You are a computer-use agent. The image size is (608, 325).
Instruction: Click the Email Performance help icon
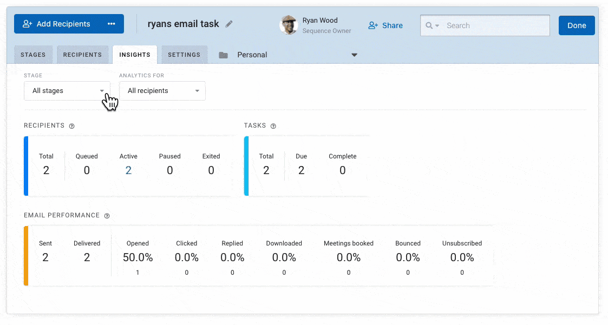tap(107, 216)
